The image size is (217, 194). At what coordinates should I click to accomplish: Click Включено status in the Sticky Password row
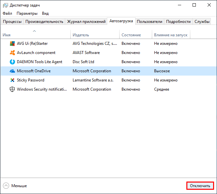pyautogui.click(x=131, y=80)
